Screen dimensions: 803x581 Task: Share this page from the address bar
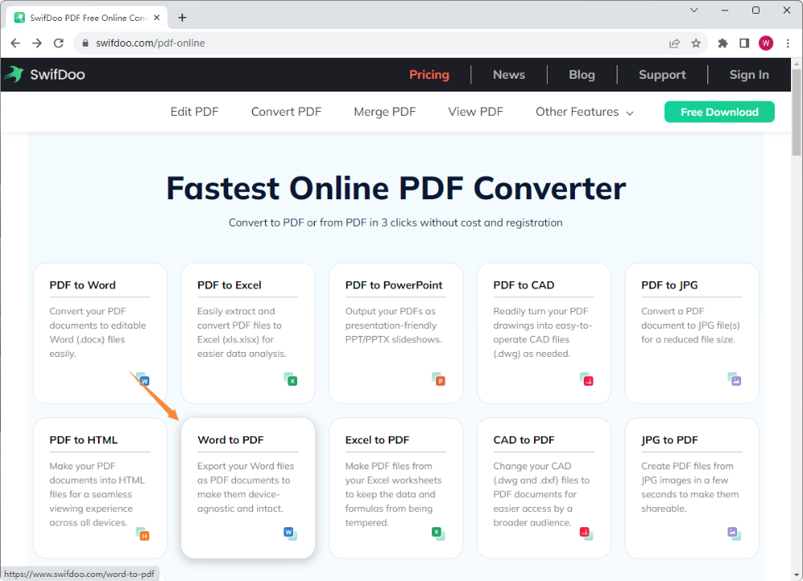pos(675,43)
